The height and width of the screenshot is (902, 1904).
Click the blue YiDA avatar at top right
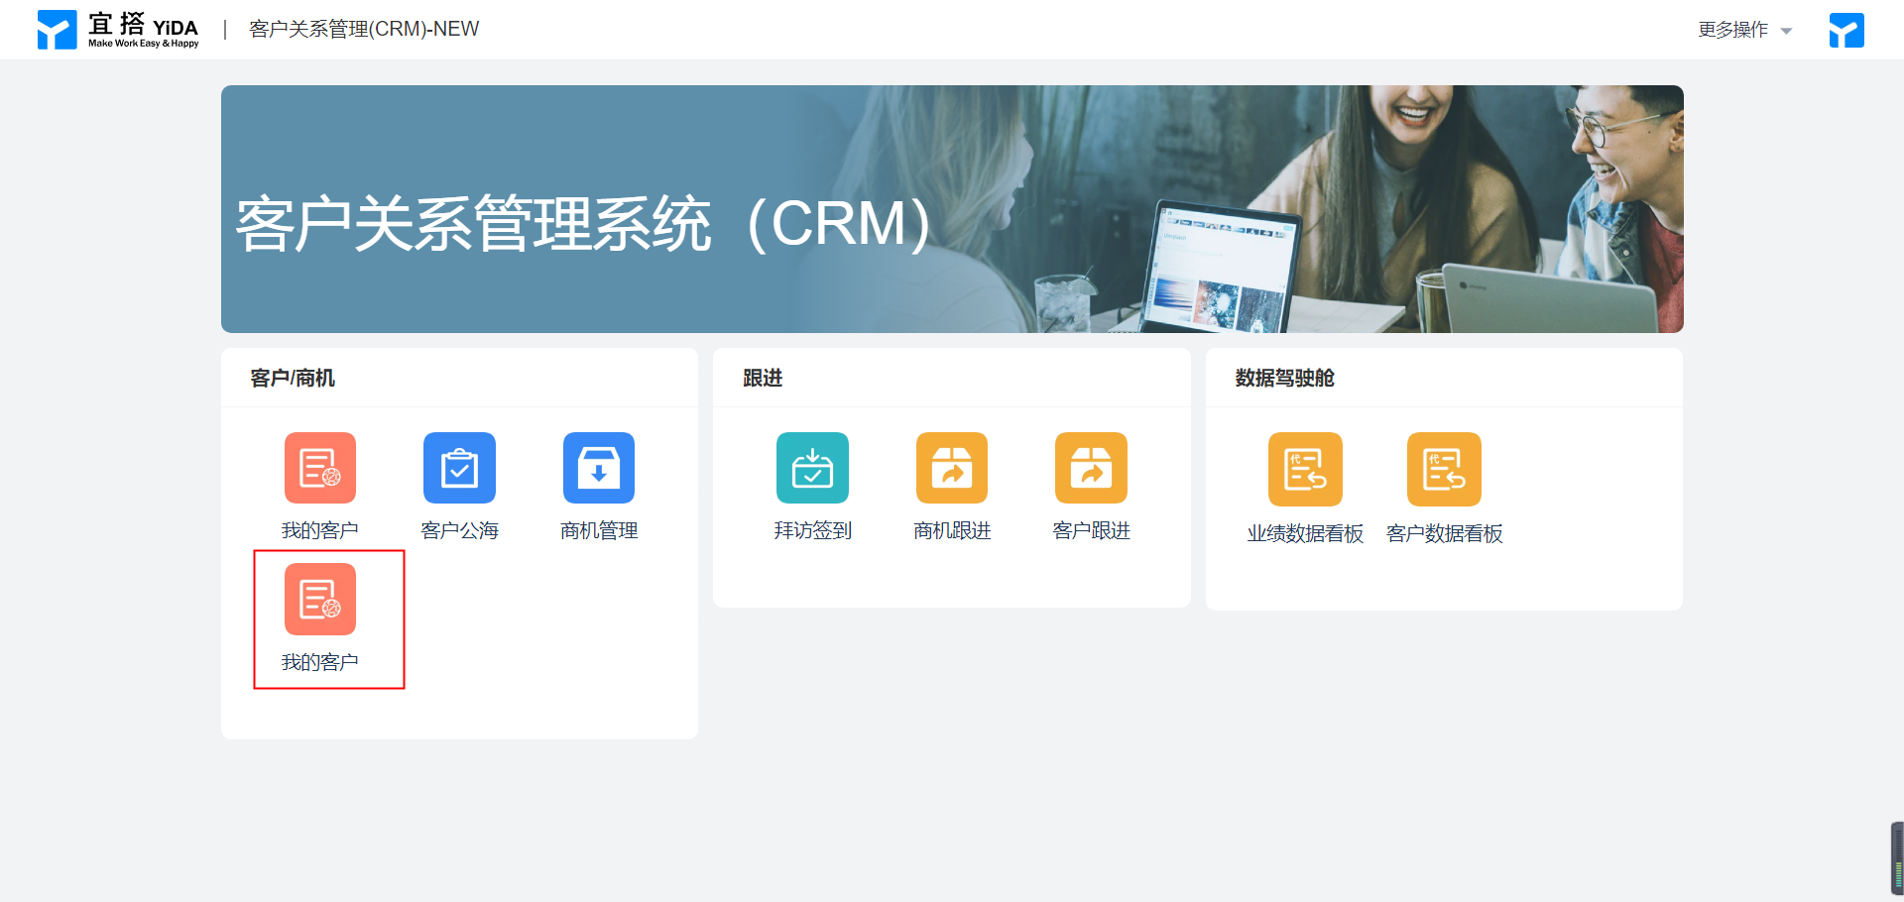(1846, 30)
